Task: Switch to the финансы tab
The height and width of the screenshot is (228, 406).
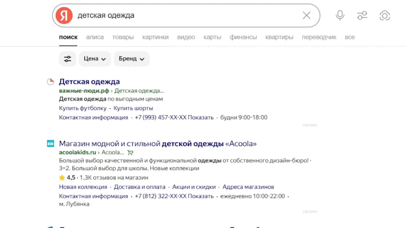Action: (243, 37)
